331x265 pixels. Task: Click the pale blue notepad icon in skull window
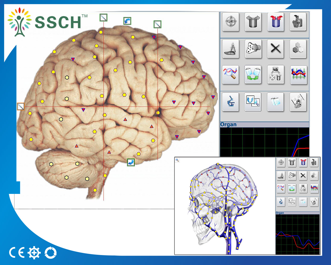pyautogui.click(x=303, y=202)
